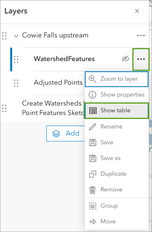
Task: Close the Layers panel
Action: pos(137,11)
